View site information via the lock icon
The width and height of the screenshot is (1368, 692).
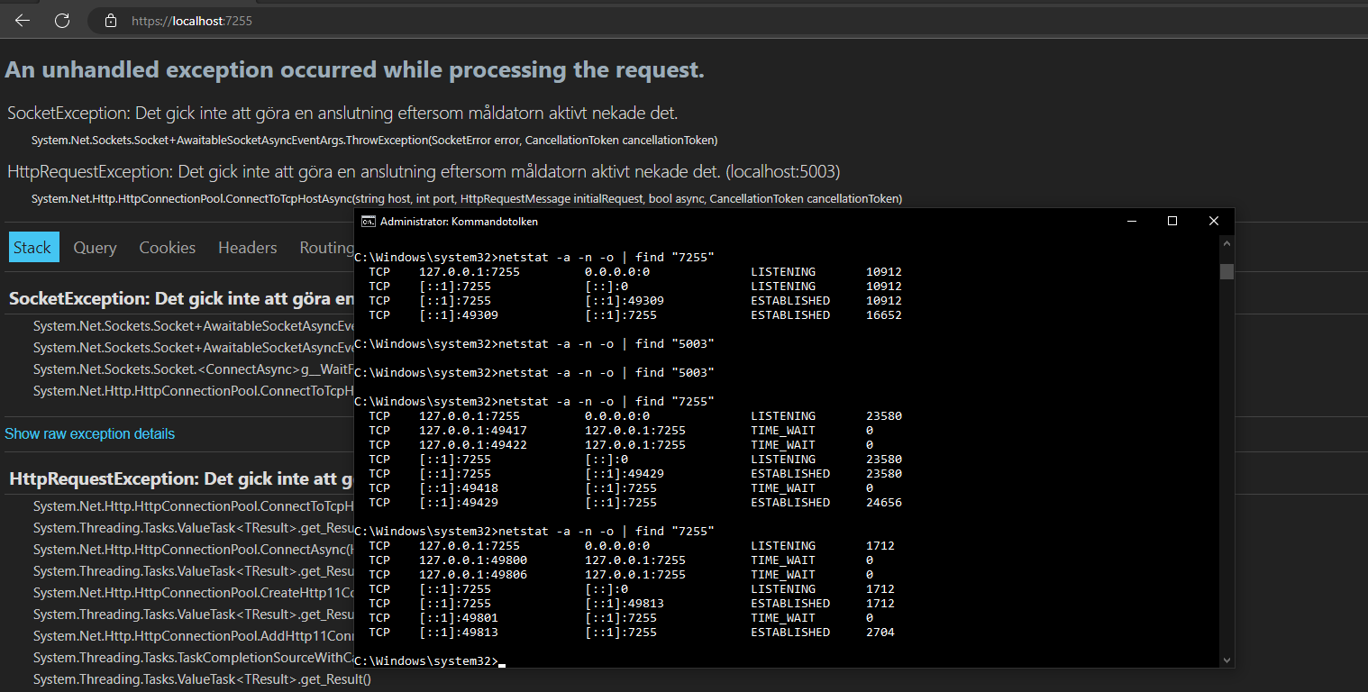(111, 20)
